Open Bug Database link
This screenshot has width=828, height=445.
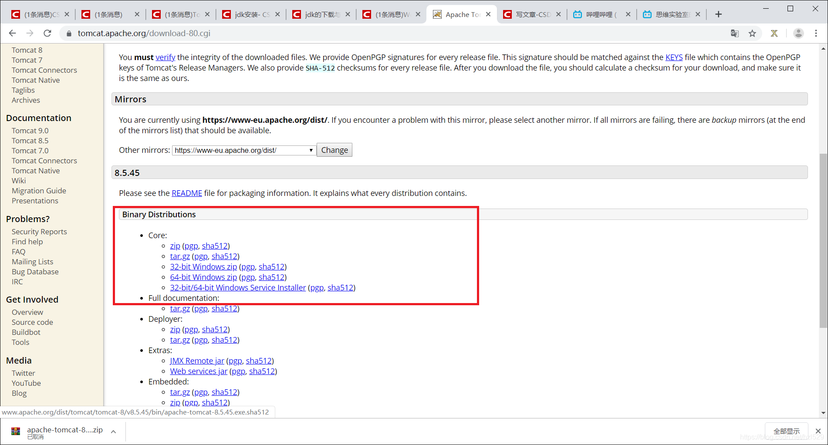click(35, 272)
